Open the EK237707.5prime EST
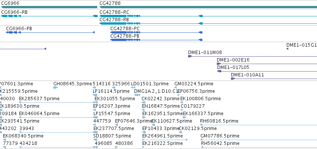 point(95,132)
